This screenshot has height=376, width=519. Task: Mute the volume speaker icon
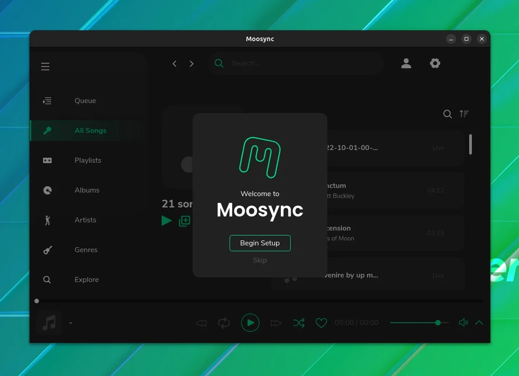click(x=463, y=323)
